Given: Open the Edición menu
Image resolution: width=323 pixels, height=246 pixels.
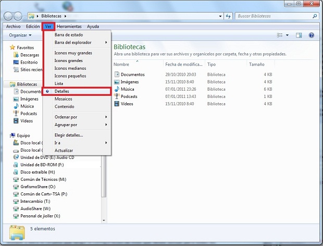Looking at the screenshot, I should pos(33,27).
